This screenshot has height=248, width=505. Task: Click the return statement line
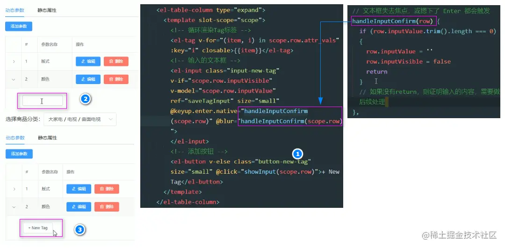tap(377, 72)
